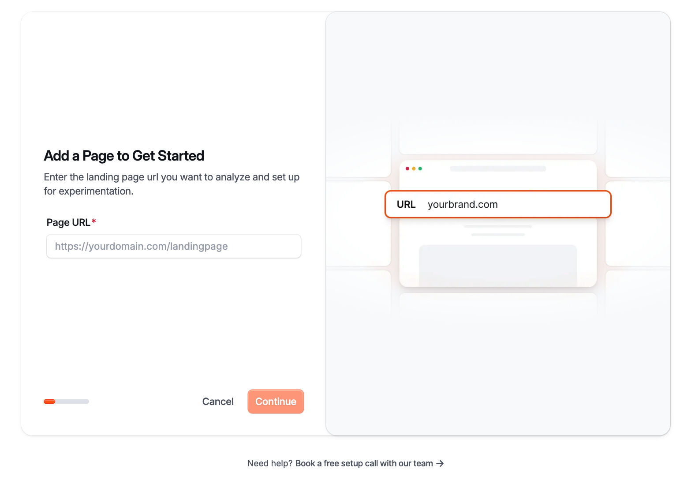Click the arrow icon after setup call link

tap(440, 463)
